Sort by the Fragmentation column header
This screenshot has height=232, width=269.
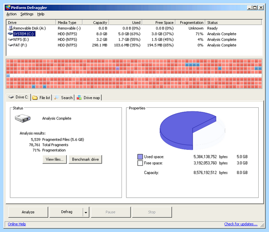[x=191, y=23]
